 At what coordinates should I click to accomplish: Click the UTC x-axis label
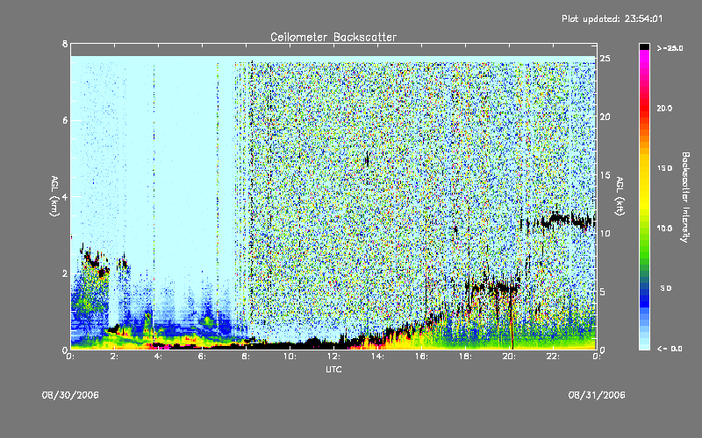(333, 369)
